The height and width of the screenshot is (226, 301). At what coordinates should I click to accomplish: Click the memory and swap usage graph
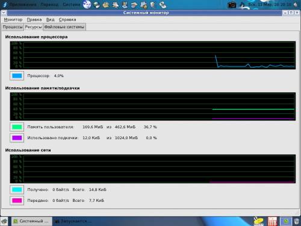[x=153, y=107]
